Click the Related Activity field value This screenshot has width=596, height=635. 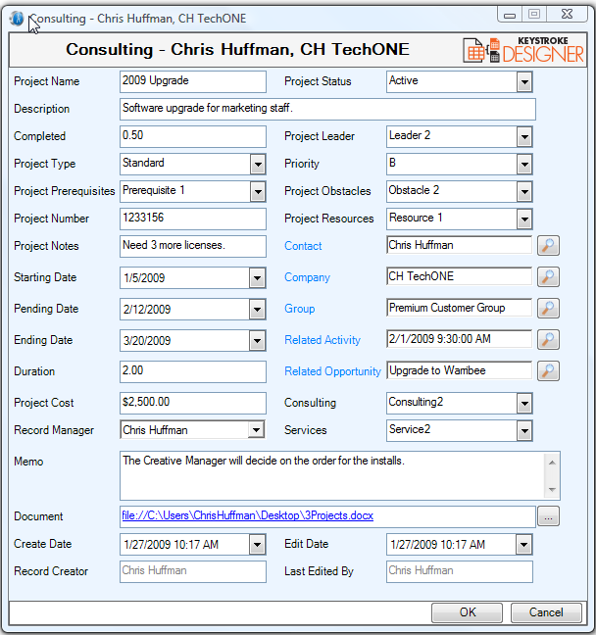pos(459,339)
